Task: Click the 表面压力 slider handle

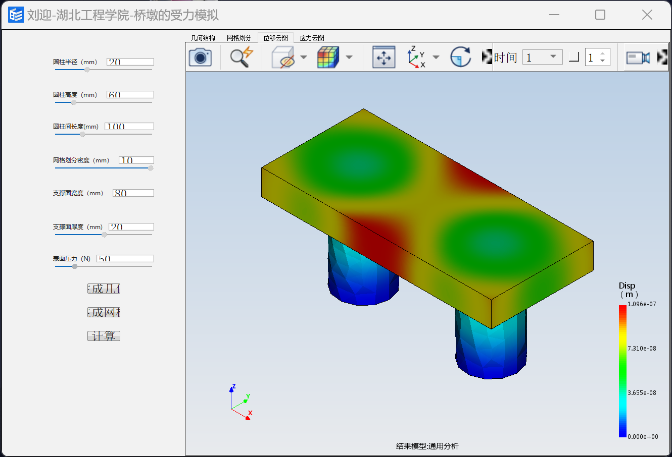Action: [75, 266]
